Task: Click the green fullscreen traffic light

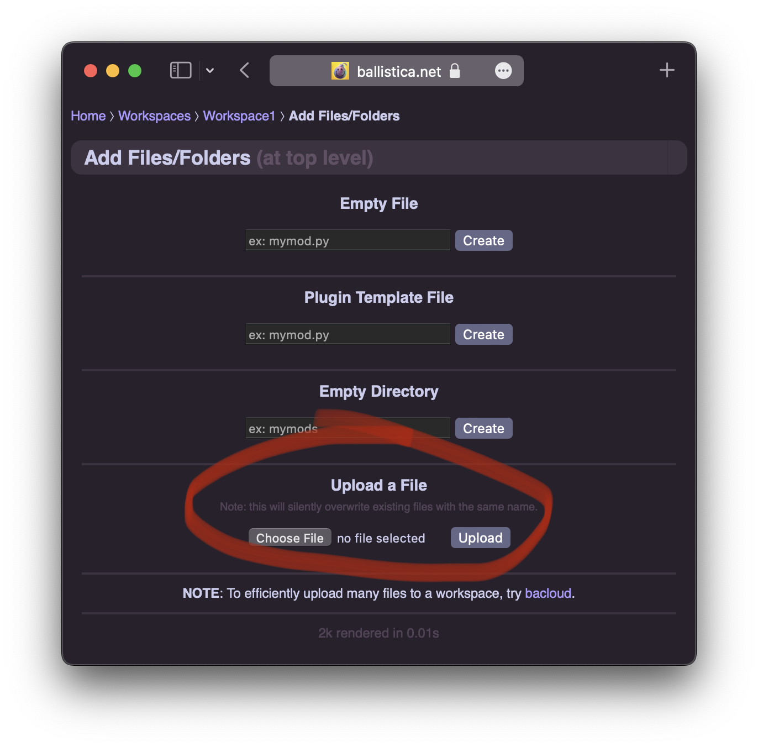Action: [x=135, y=71]
